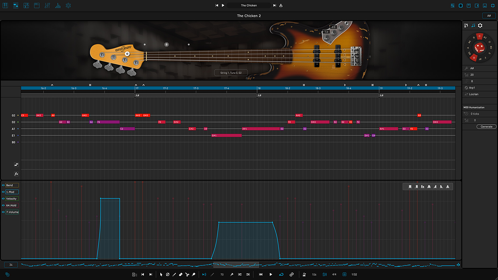
Task: Toggle visibility of Velocity lane
Action: [x=3, y=199]
